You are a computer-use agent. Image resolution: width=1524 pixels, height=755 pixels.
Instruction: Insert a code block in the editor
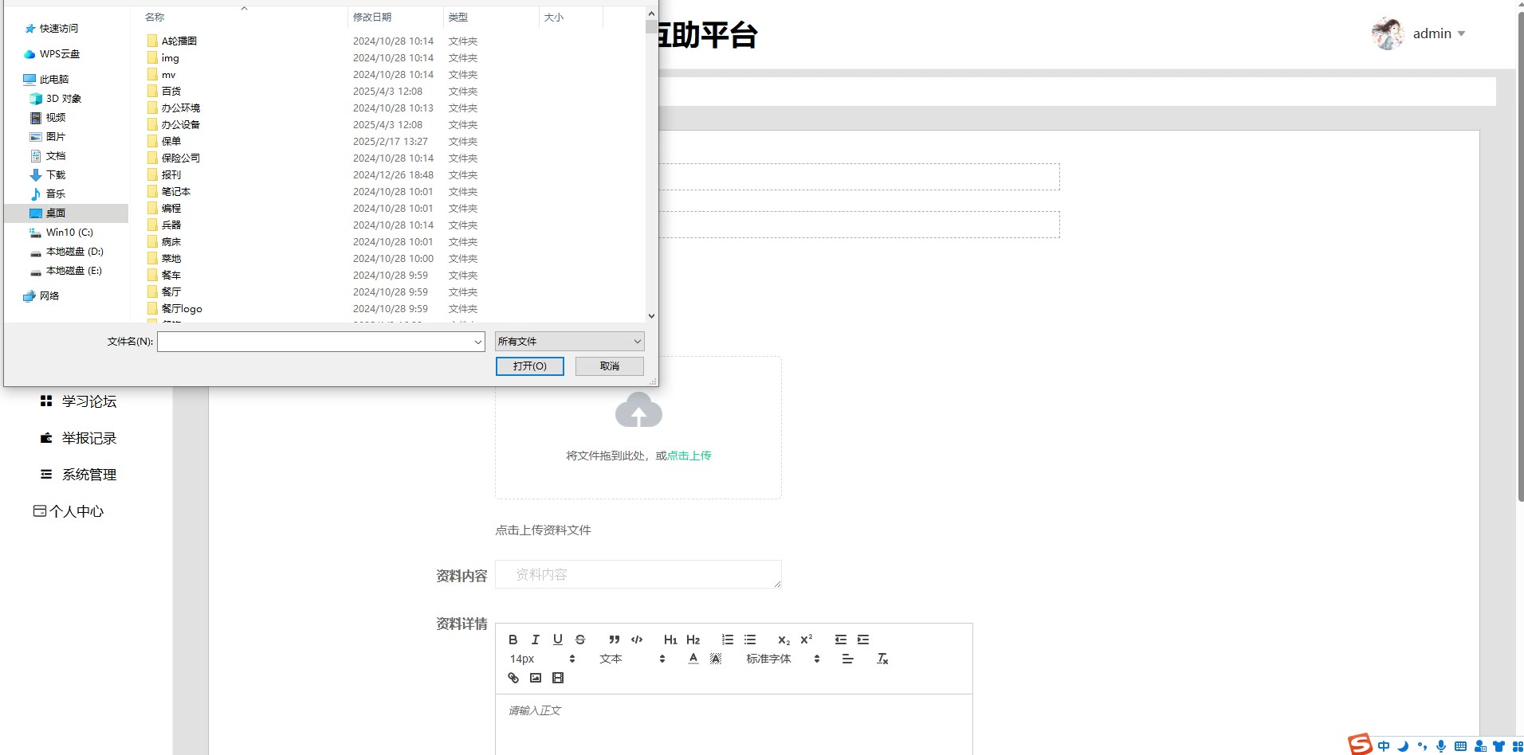point(637,640)
